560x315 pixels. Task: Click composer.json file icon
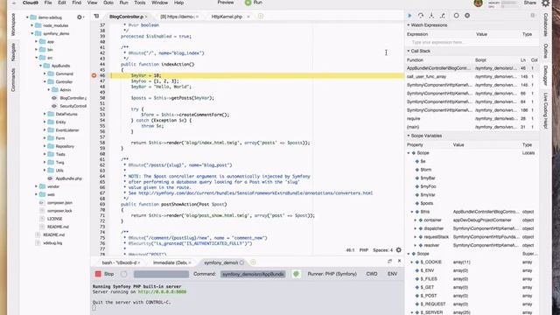(x=42, y=202)
